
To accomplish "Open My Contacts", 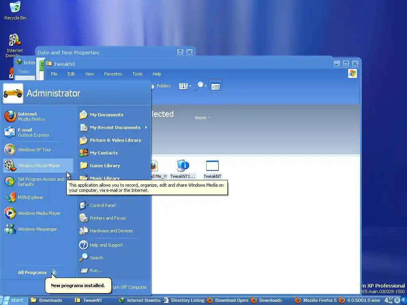I will (113, 153).
